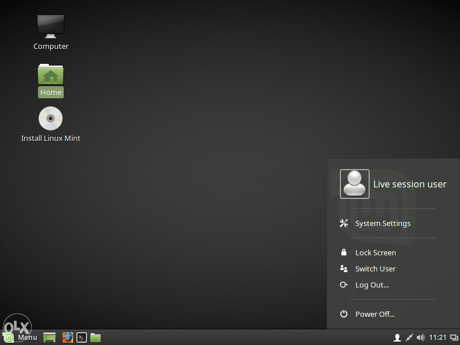
Task: Open the Mint Menu button
Action: tap(20, 338)
